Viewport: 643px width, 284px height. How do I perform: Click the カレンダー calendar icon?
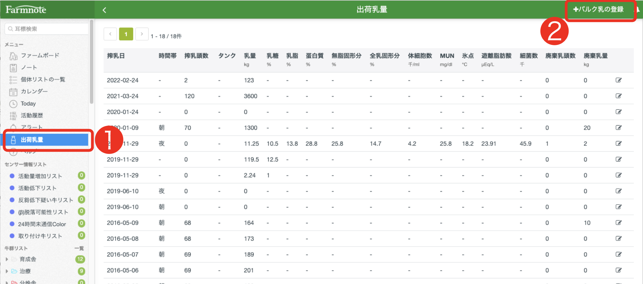(13, 92)
